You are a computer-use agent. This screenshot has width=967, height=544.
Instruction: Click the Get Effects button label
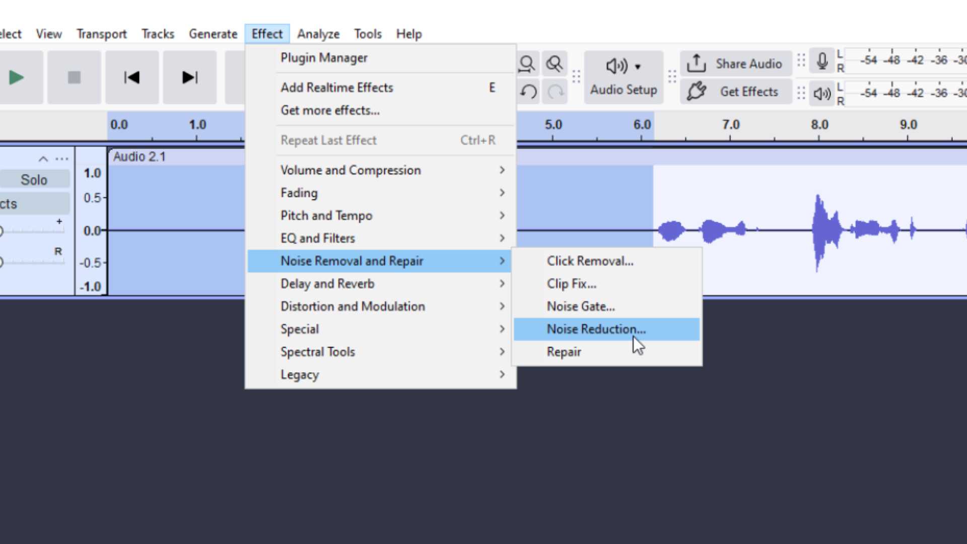pyautogui.click(x=749, y=92)
